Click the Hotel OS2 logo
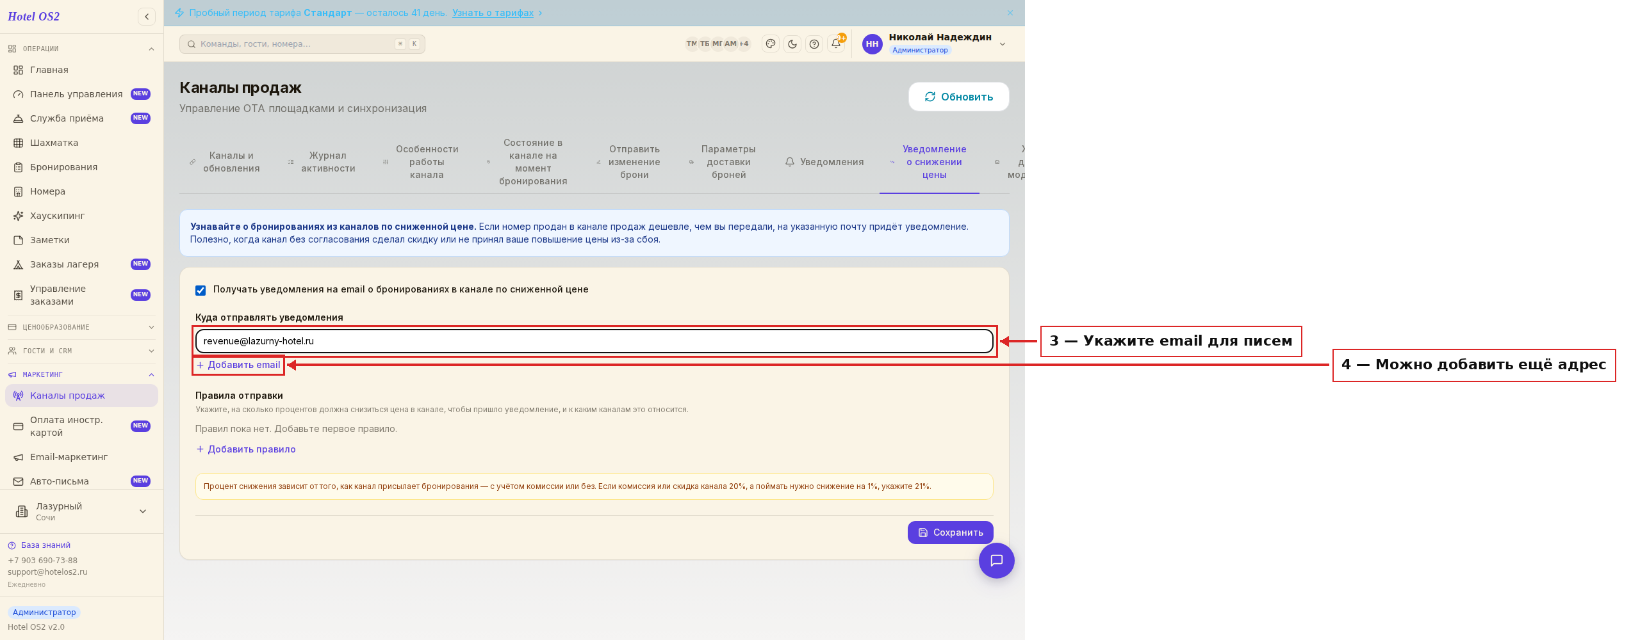The height and width of the screenshot is (640, 1631). coord(33,17)
